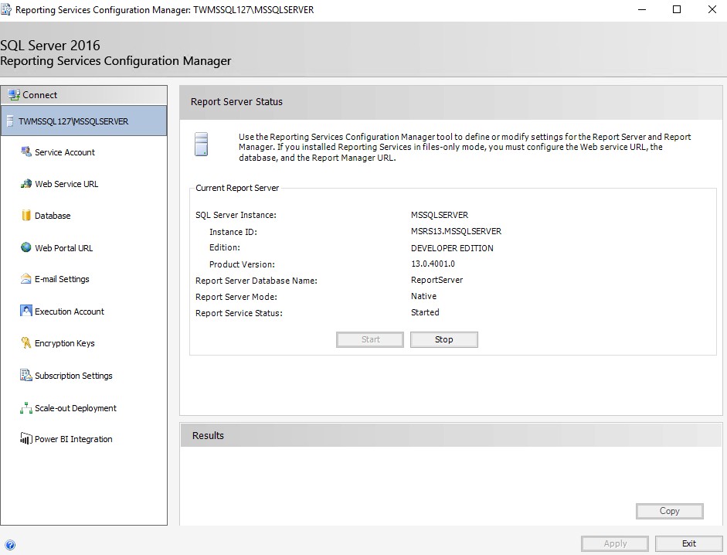Viewport: 727px width, 555px height.
Task: Maximize the Configuration Manager window
Action: pos(677,9)
